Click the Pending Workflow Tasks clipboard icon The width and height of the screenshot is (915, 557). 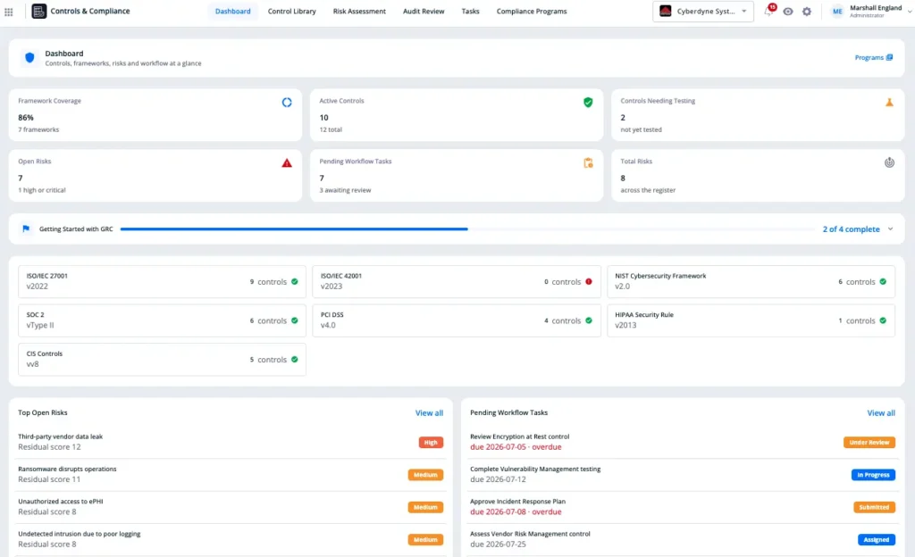click(588, 163)
